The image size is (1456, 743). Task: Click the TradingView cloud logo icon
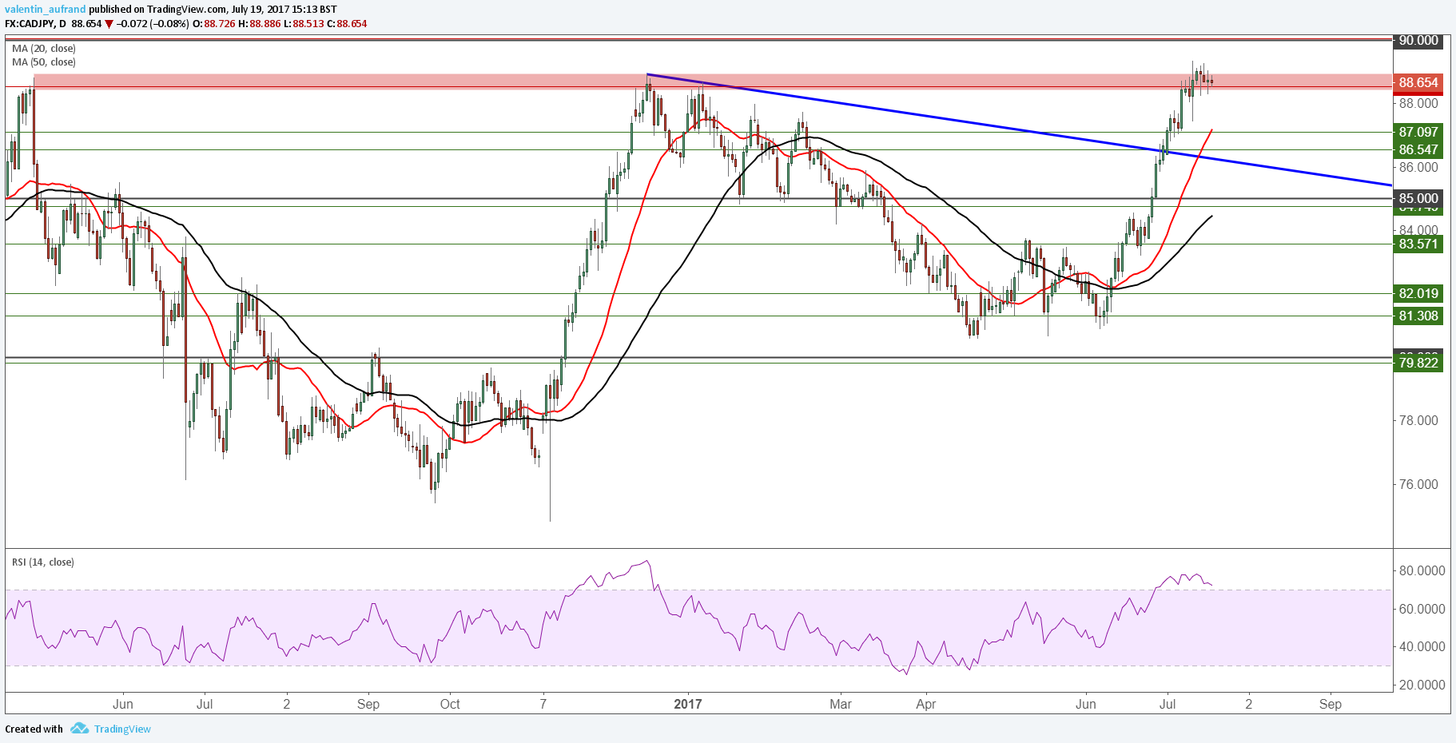tap(79, 728)
